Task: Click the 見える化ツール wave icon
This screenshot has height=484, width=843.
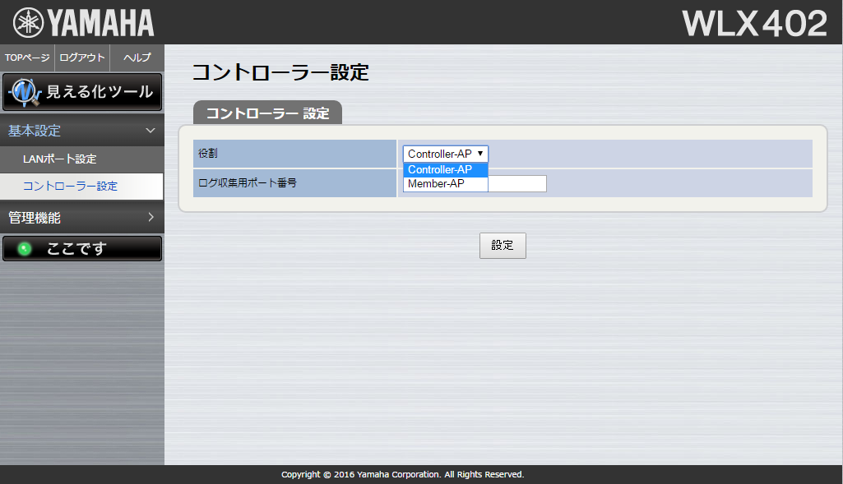Action: click(x=25, y=92)
